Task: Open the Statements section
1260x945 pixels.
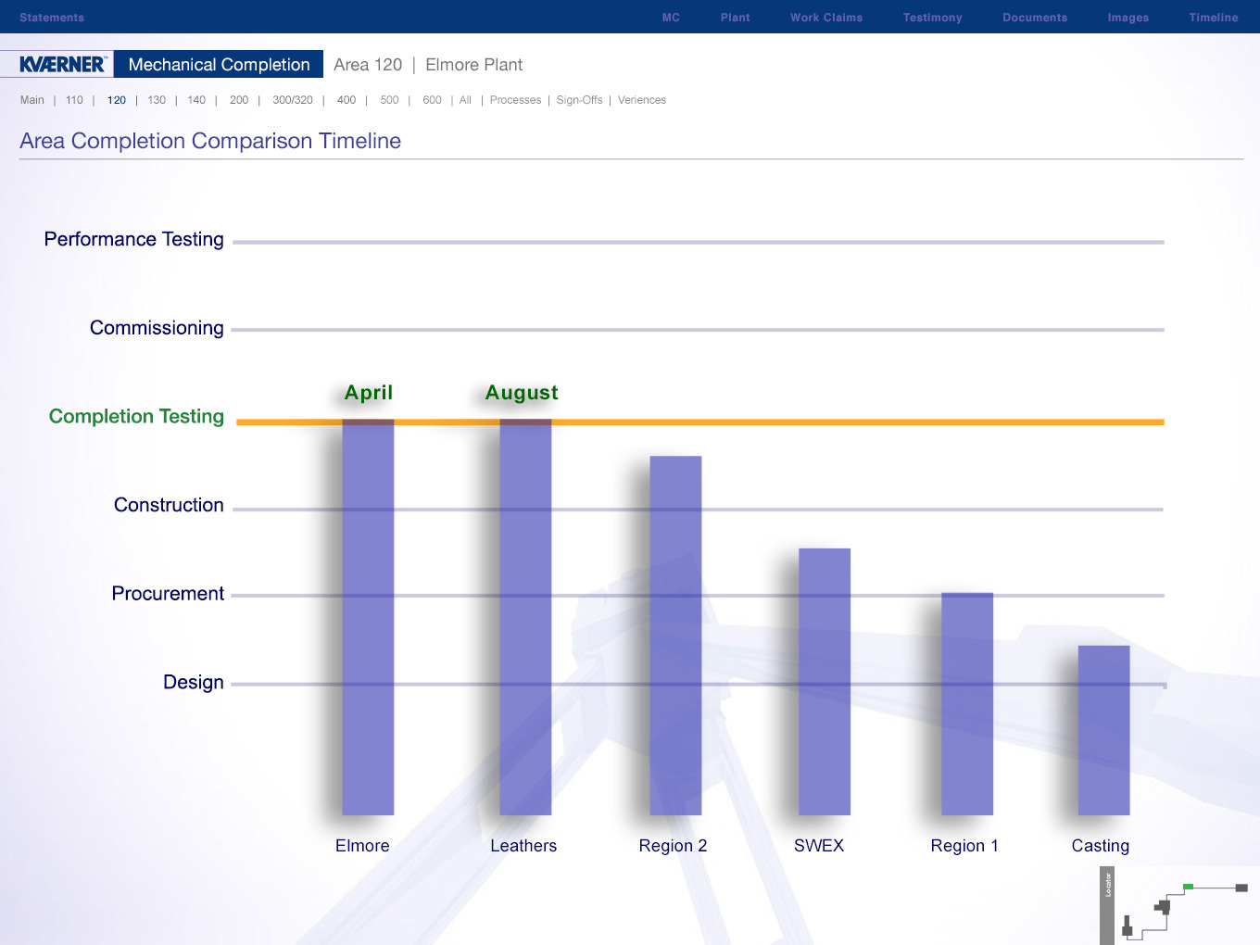Action: click(52, 18)
